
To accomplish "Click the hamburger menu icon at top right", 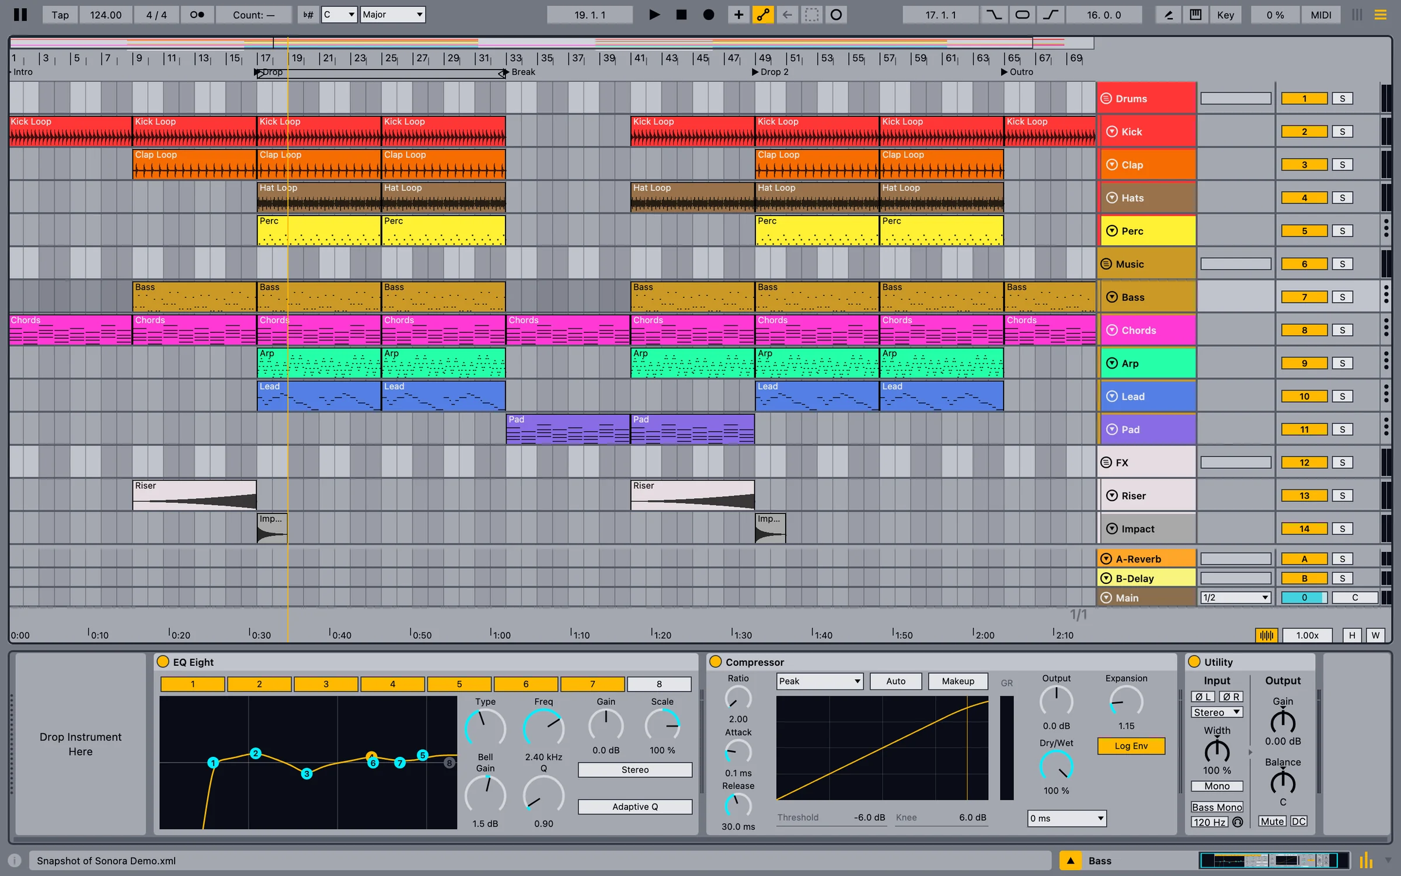I will (x=1381, y=15).
